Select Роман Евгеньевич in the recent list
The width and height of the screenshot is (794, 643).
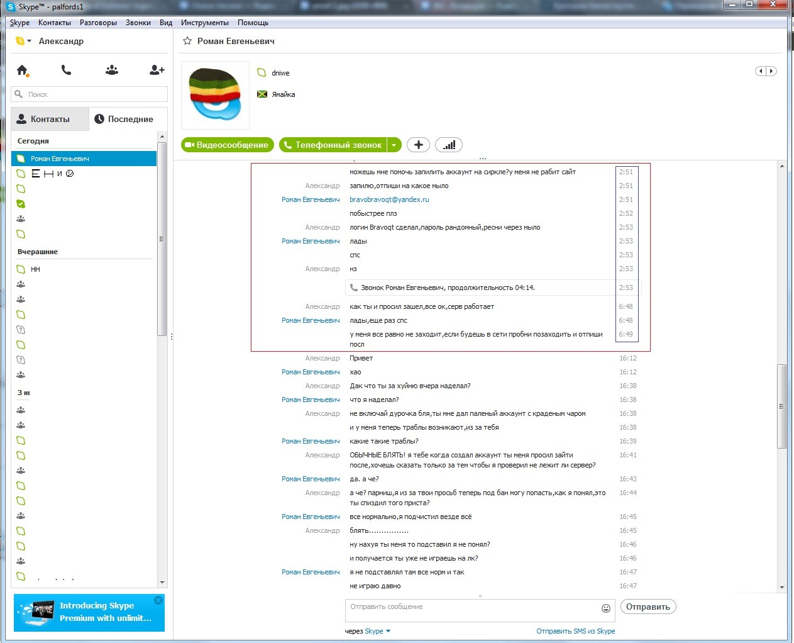click(84, 159)
